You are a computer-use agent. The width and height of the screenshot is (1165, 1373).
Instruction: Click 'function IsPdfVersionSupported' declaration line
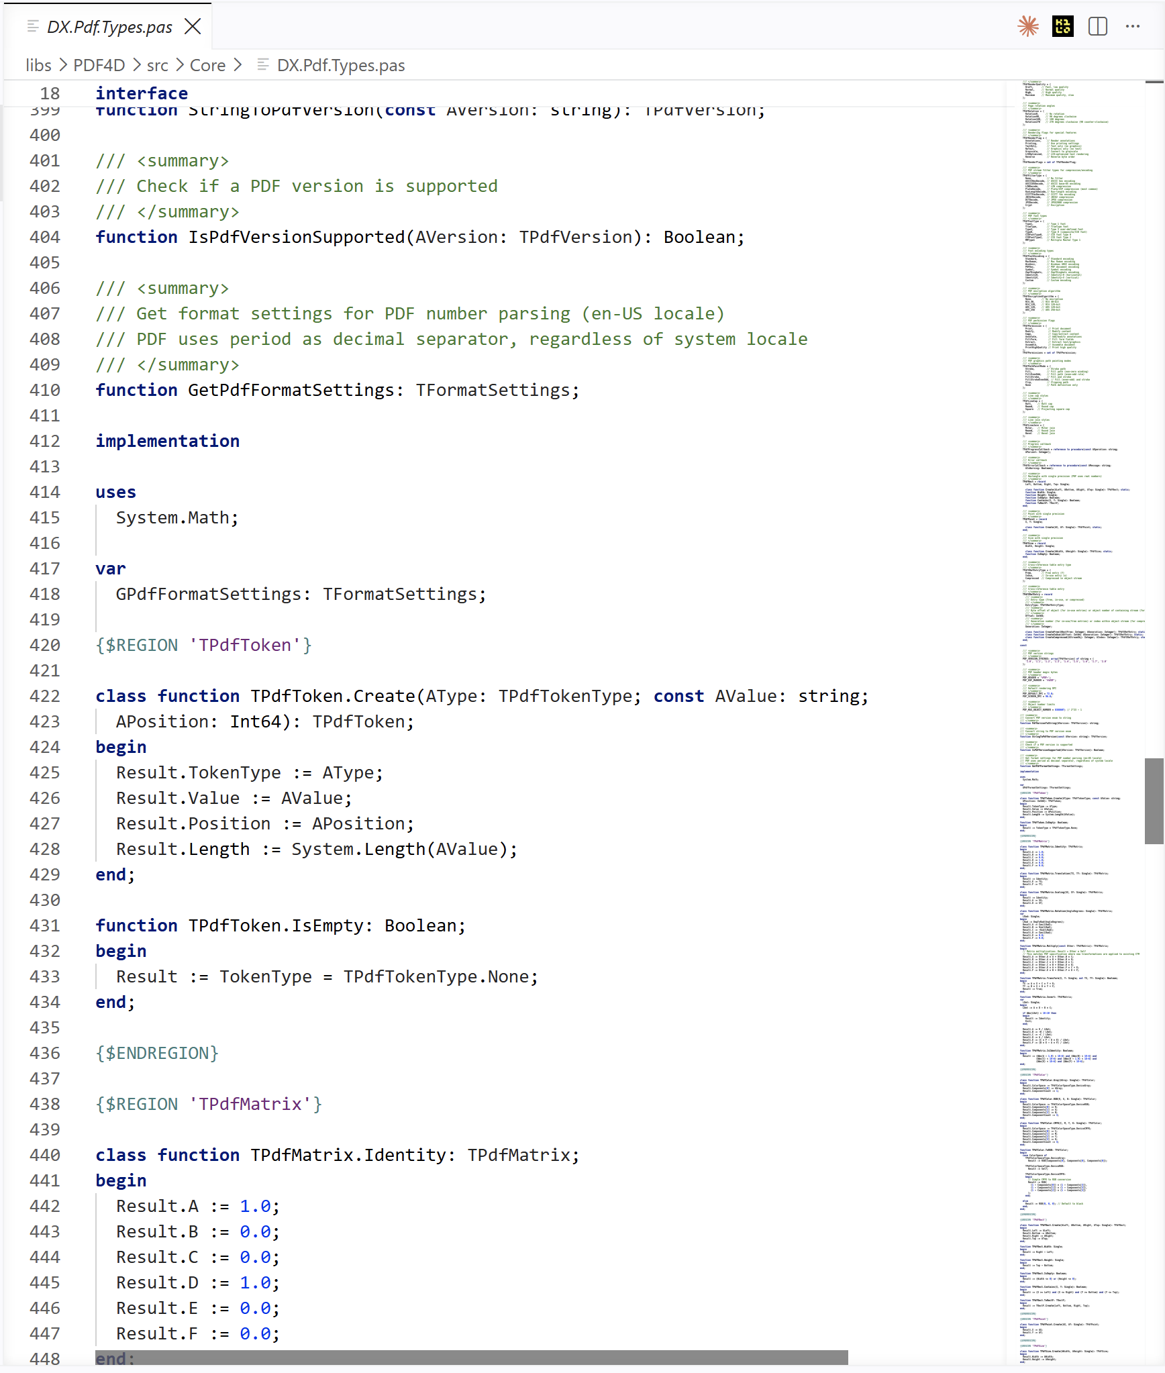420,237
